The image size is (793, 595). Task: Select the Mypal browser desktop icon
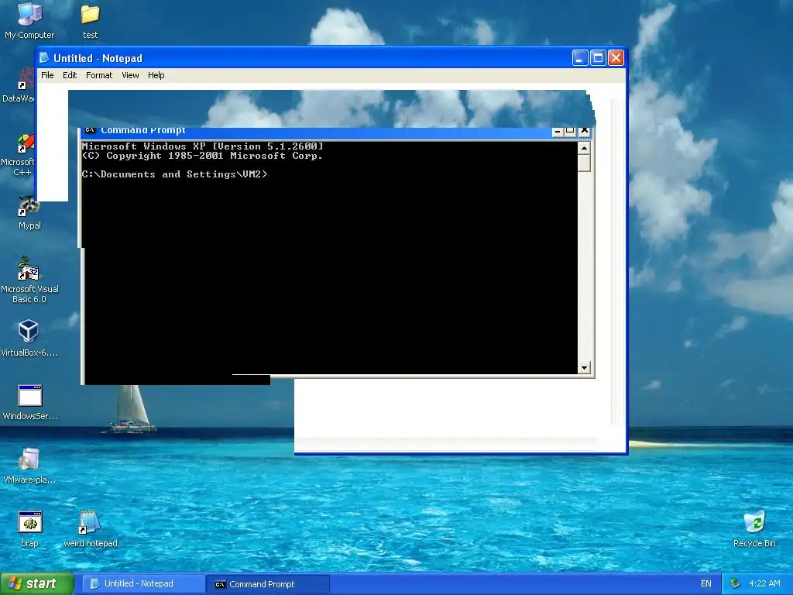[29, 212]
